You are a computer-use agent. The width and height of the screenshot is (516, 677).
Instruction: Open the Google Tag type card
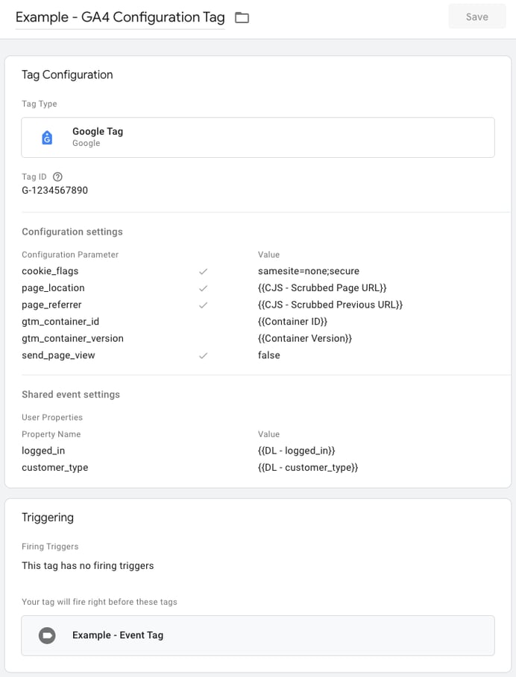258,137
